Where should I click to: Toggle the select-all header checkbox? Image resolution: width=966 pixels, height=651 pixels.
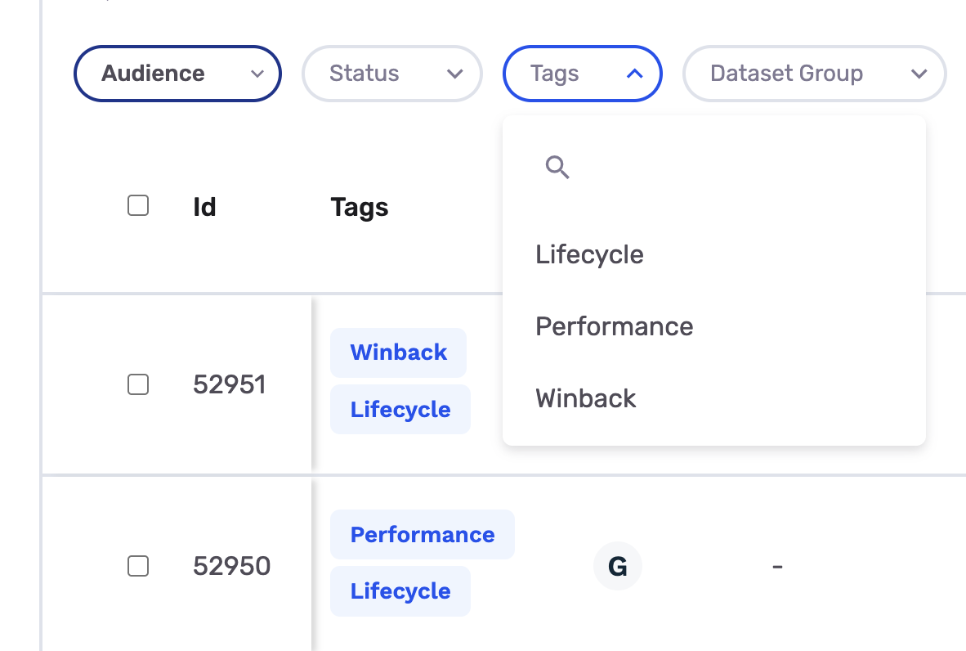[138, 206]
